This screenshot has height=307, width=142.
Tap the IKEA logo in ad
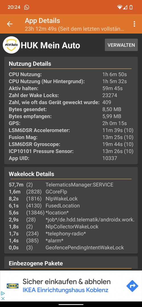coord(13,286)
